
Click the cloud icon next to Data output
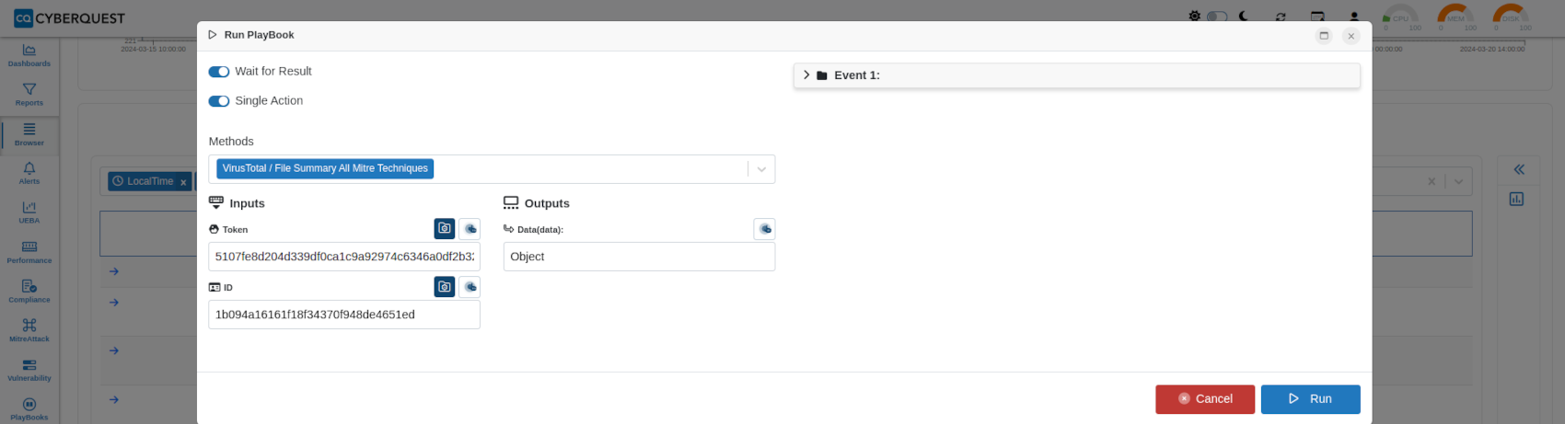764,229
